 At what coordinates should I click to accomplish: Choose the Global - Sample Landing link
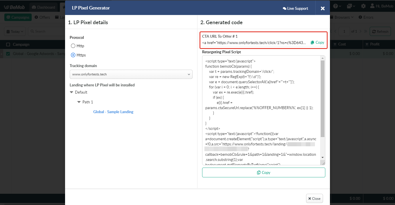point(113,112)
